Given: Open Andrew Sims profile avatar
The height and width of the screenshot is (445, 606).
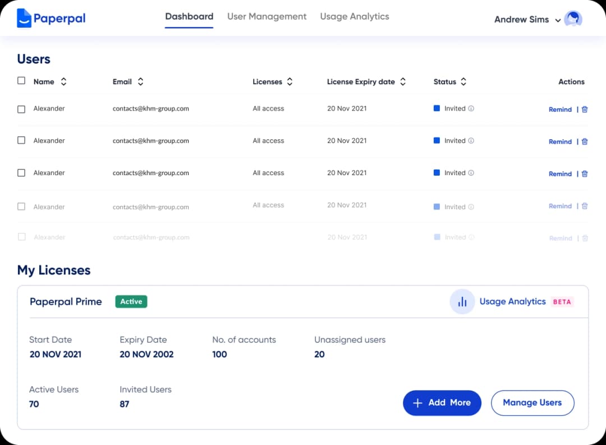Looking at the screenshot, I should tap(573, 19).
